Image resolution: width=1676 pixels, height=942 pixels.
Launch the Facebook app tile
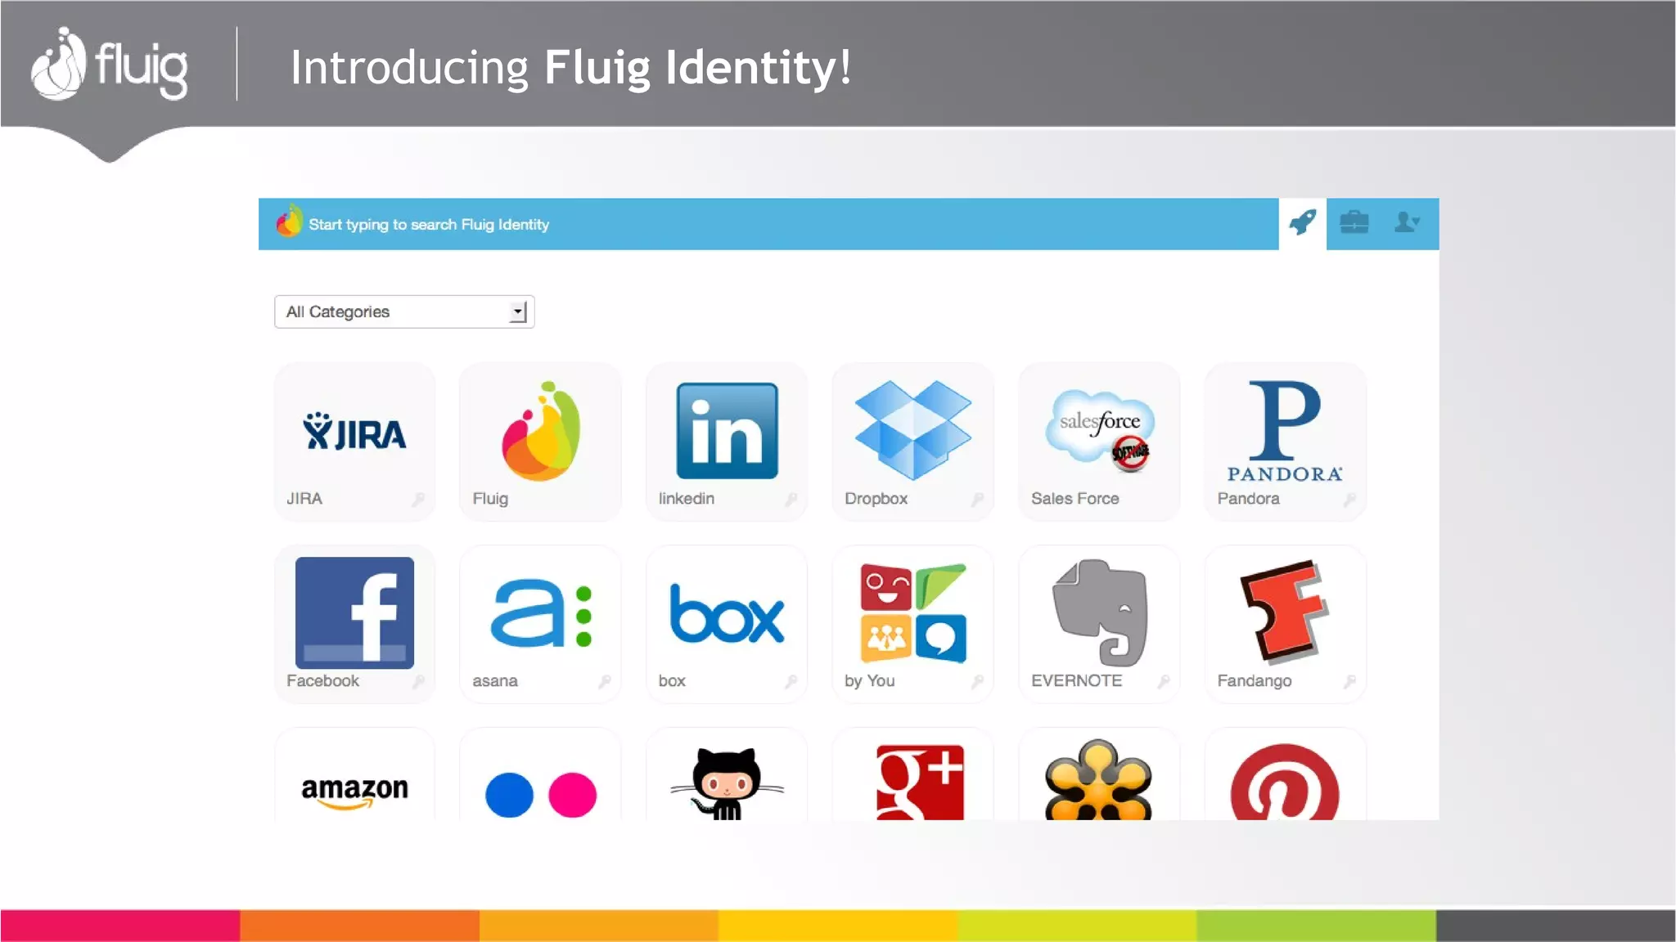[x=354, y=624]
